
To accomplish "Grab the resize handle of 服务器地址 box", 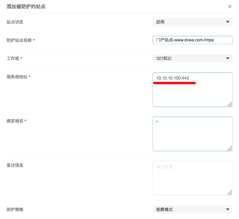I will (x=229, y=104).
